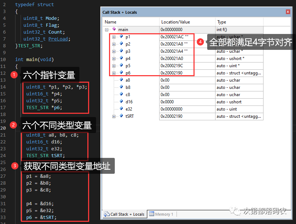This screenshot has height=224, width=296.
Task: Click type 'auto - ushort *' of p4
Action: tap(231, 59)
